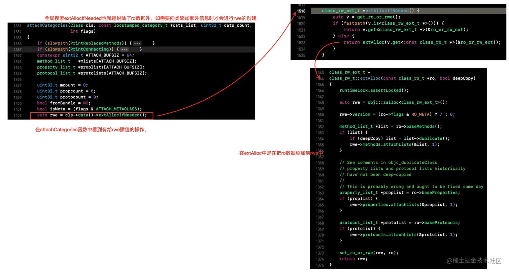Click 'method_list_t *list = ro->baseMethods();' line
The height and width of the screenshot is (272, 509).
pyautogui.click(x=391, y=127)
